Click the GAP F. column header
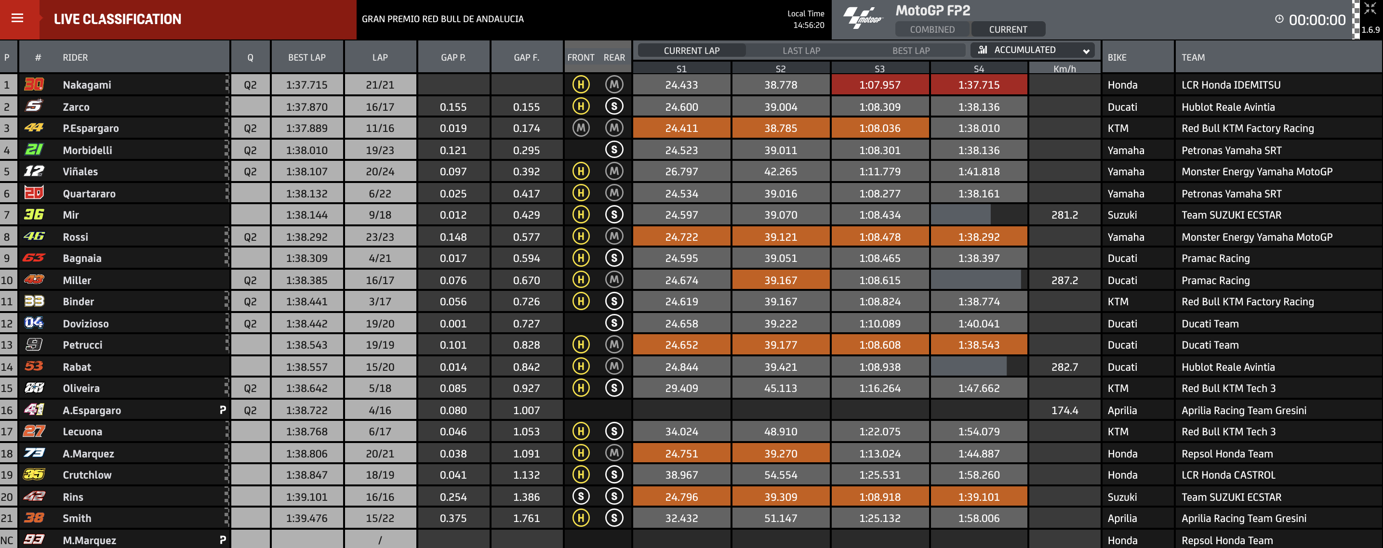The width and height of the screenshot is (1383, 548). tap(526, 57)
